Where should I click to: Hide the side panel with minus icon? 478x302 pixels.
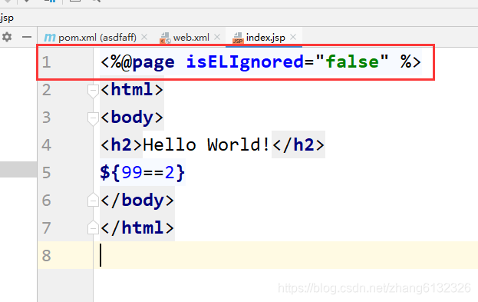point(27,37)
